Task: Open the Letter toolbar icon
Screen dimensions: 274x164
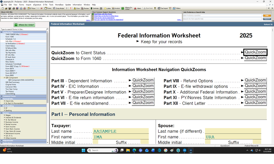Action: 107,8
